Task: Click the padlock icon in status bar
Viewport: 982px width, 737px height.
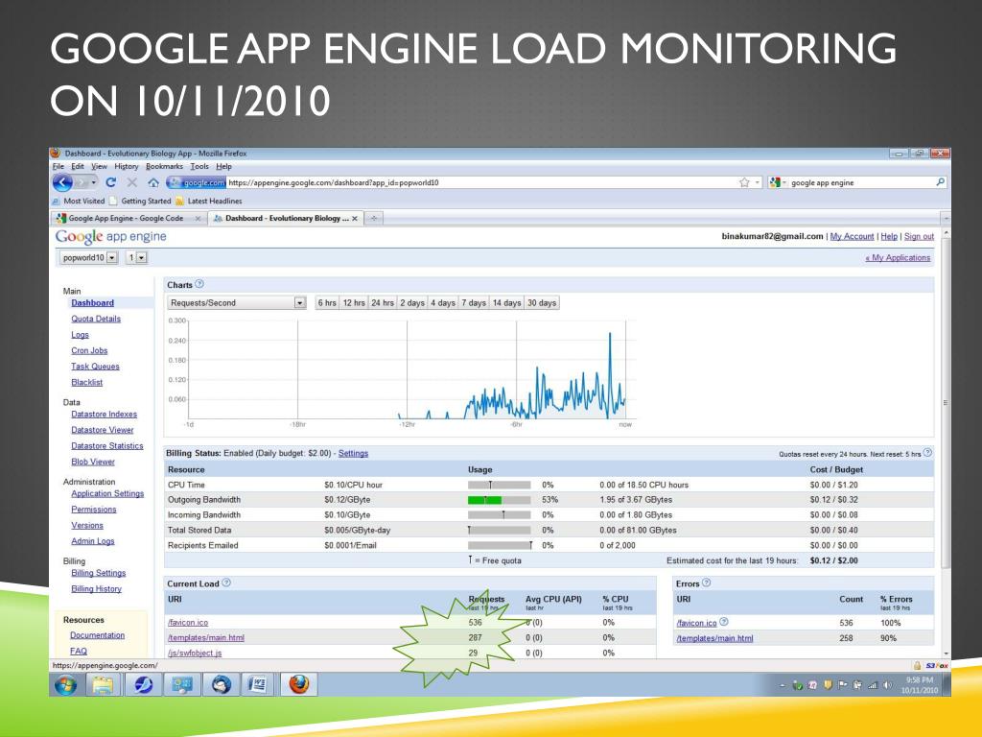Action: 917,666
